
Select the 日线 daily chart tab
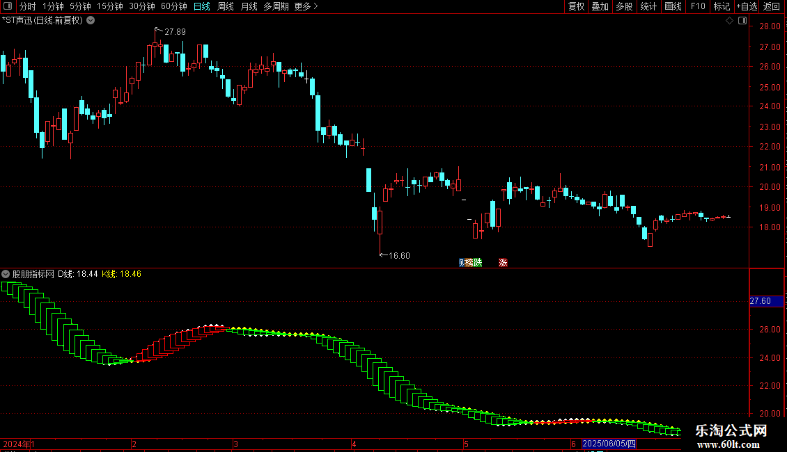[202, 6]
